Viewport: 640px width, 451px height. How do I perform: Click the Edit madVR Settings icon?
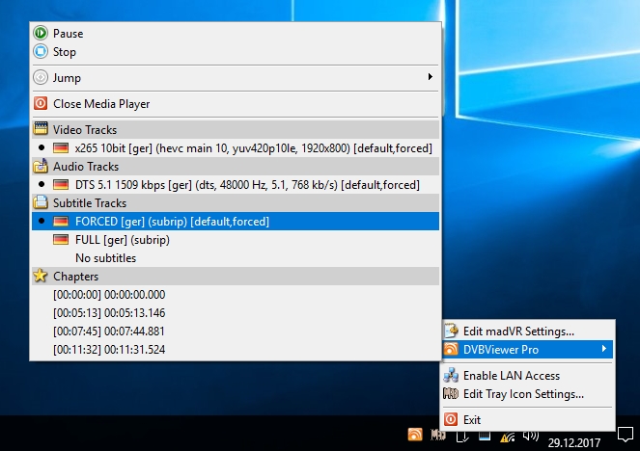[451, 331]
